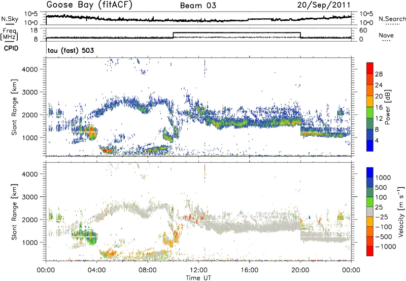Click the Freq. [MHz] label
The width and height of the screenshot is (406, 281).
click(9, 34)
